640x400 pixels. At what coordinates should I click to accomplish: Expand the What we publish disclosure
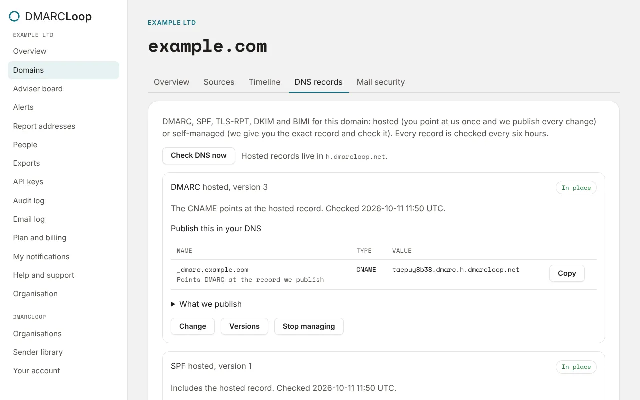point(206,304)
